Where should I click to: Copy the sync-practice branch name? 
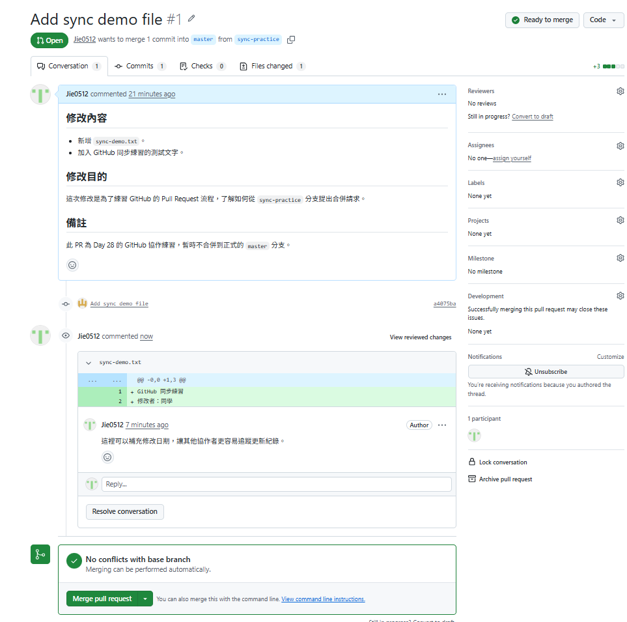[291, 40]
